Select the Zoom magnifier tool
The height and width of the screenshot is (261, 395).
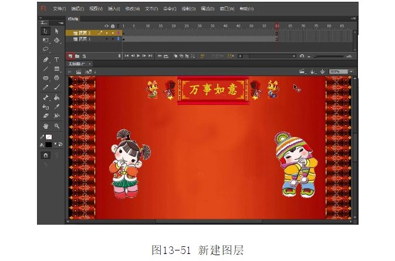(x=57, y=126)
